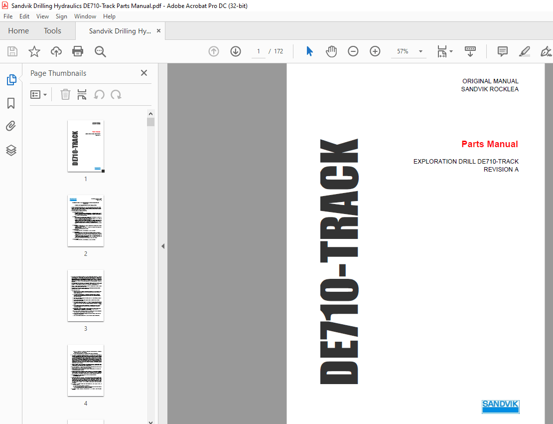Collapse the navigation pane with the arrow
Viewport: 553px width, 424px height.
162,246
